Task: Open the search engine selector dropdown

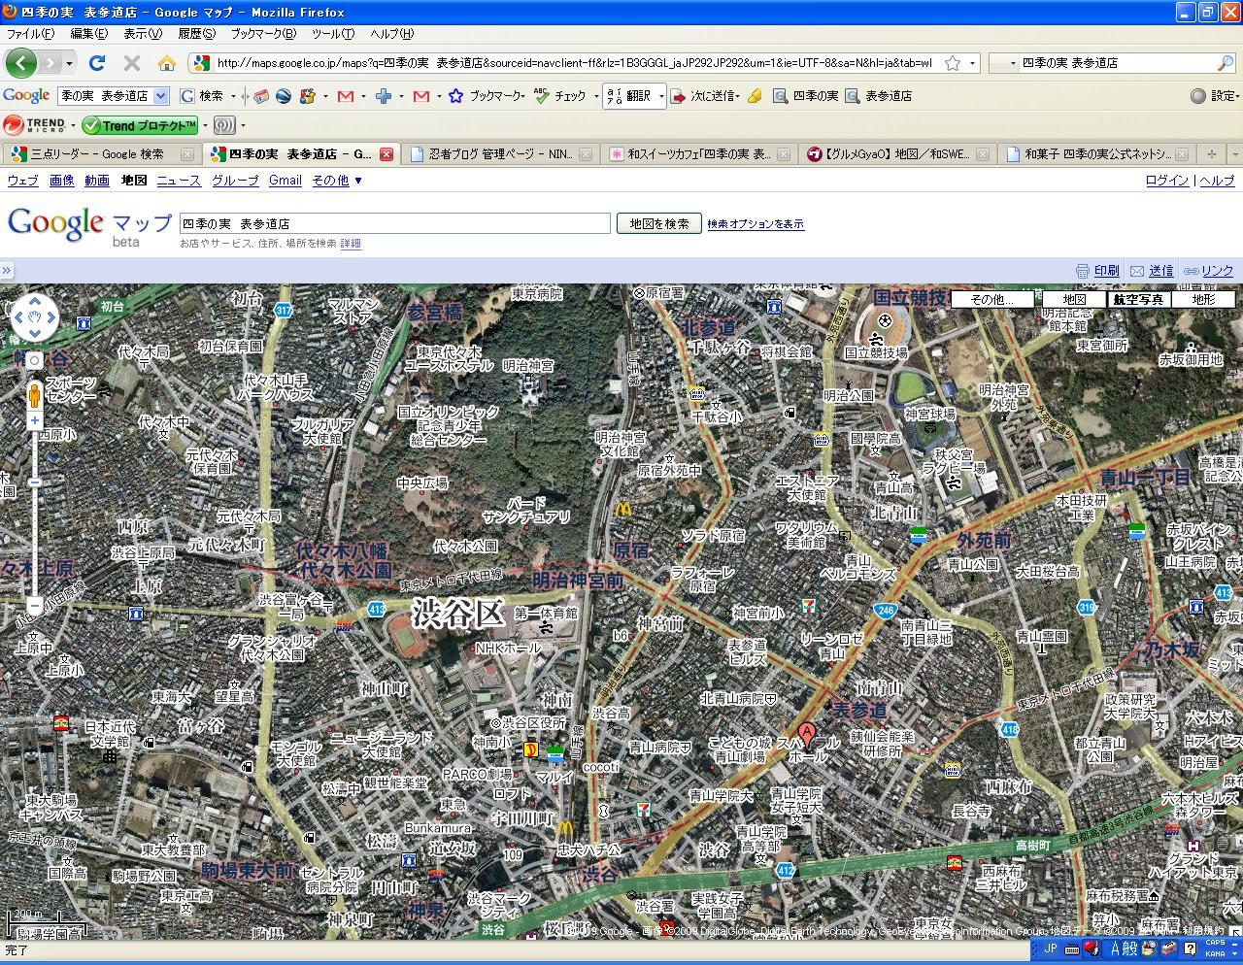Action: [1005, 63]
